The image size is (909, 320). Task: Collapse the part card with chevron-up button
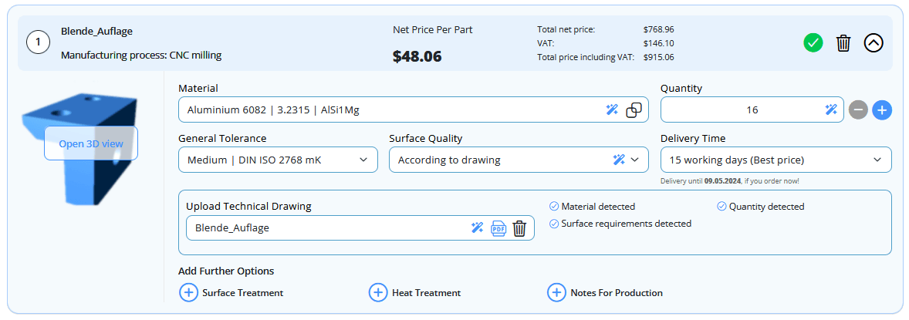pos(874,43)
